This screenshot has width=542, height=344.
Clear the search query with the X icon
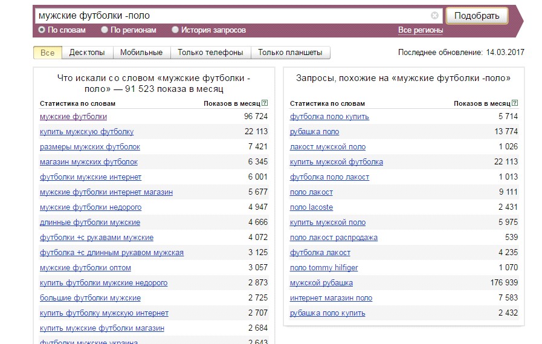(434, 15)
